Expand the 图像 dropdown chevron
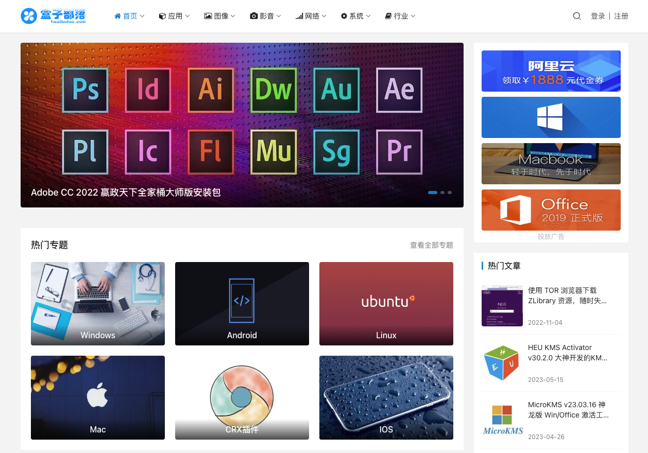648x453 pixels. pos(233,16)
